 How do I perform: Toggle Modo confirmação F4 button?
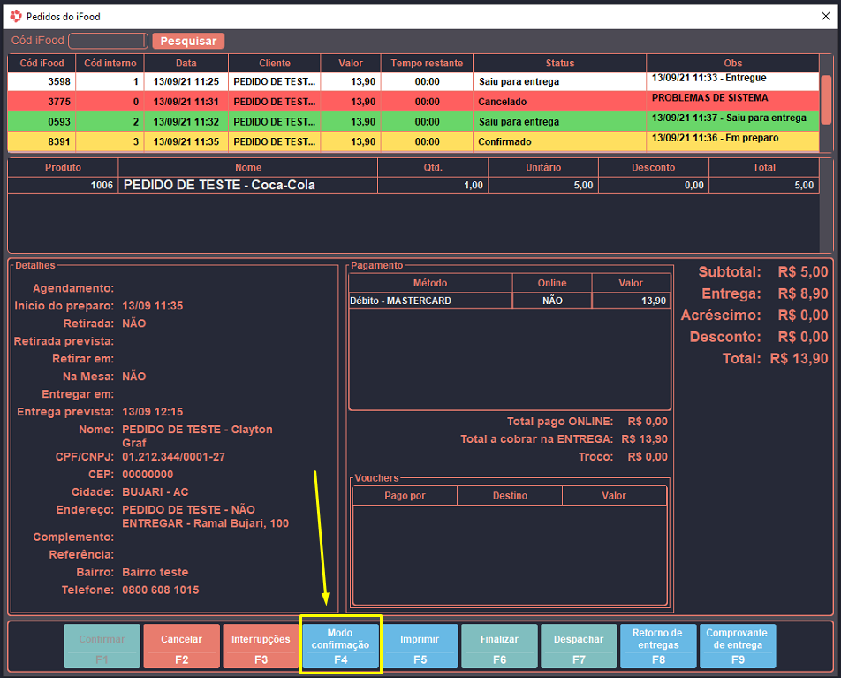340,646
